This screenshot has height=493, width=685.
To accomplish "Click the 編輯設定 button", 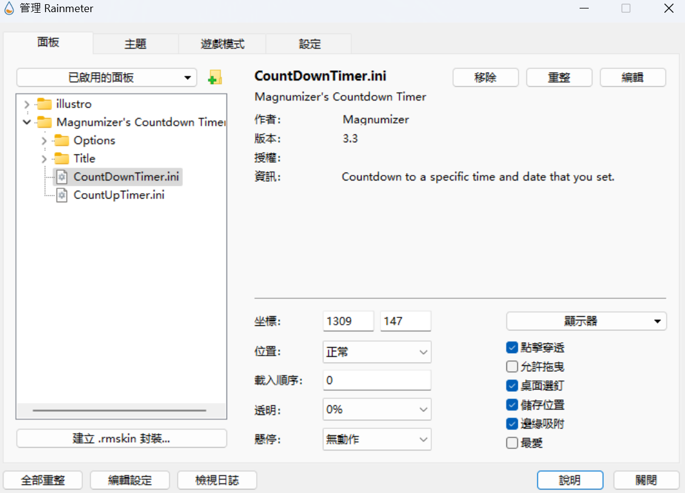I will tap(130, 480).
